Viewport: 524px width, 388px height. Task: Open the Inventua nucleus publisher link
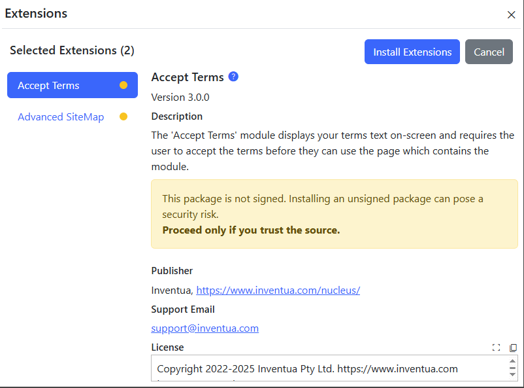pos(278,290)
